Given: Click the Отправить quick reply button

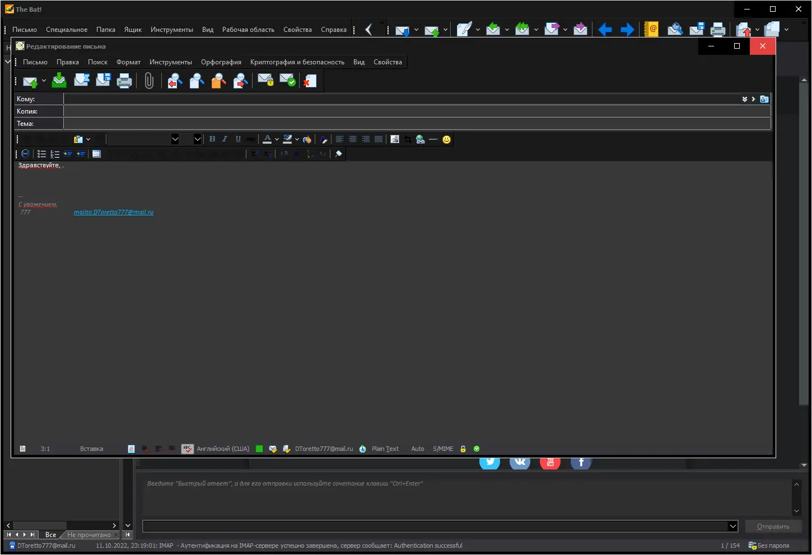Looking at the screenshot, I should click(x=773, y=526).
